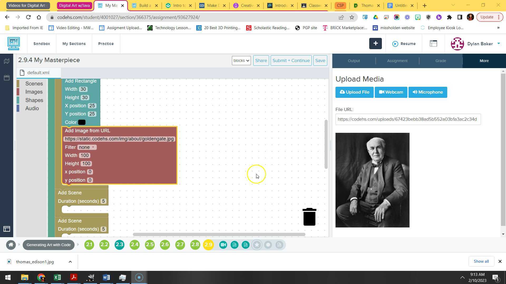Click the Submit + Continue button
This screenshot has height=284, width=506.
tap(291, 60)
